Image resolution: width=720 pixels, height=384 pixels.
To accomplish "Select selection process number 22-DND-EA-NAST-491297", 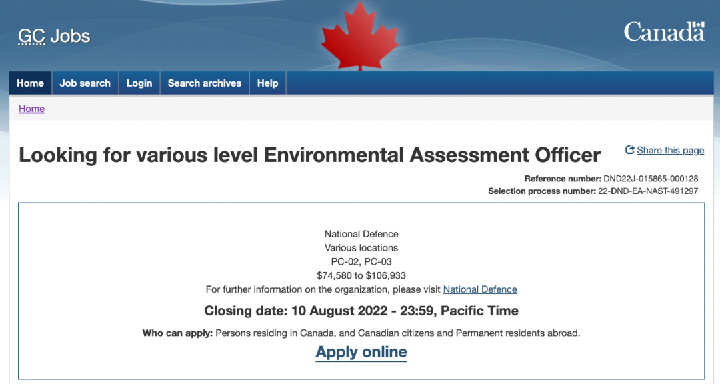I will click(648, 191).
